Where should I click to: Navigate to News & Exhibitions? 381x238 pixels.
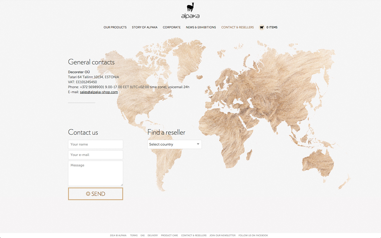click(201, 27)
